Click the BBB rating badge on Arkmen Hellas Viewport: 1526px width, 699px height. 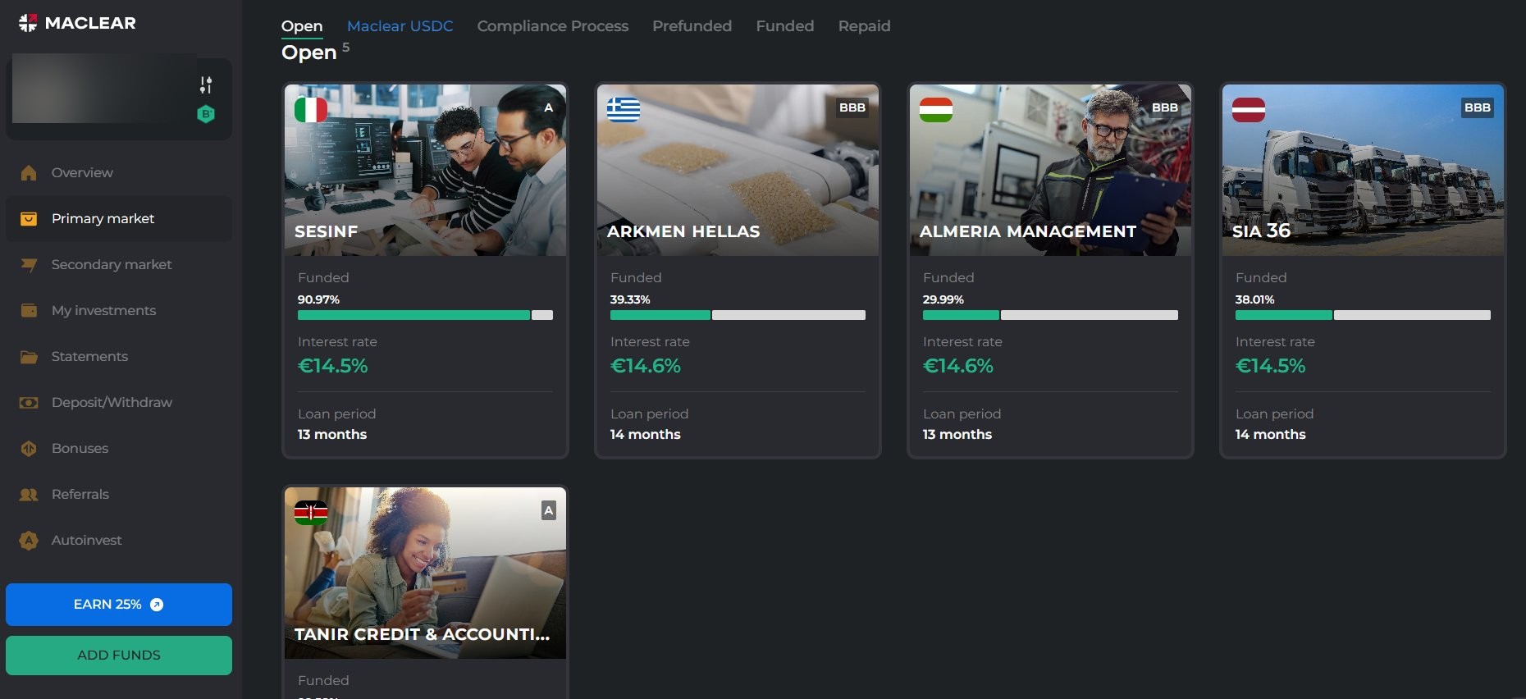tap(852, 107)
